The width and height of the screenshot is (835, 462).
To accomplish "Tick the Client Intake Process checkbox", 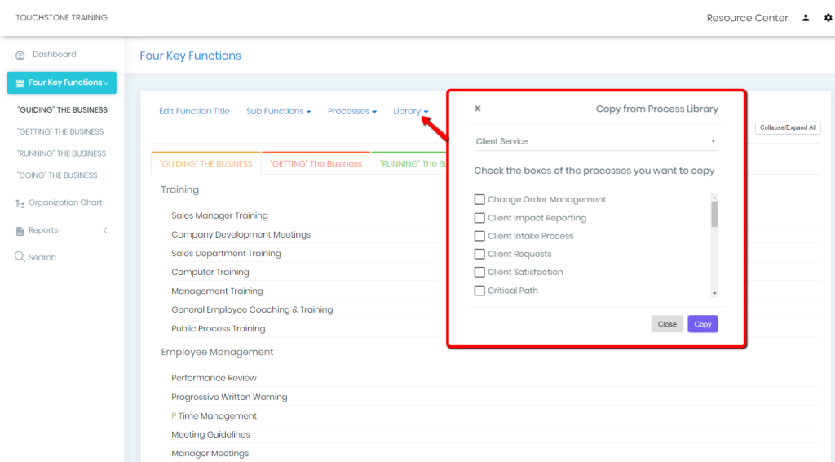I will (x=479, y=236).
